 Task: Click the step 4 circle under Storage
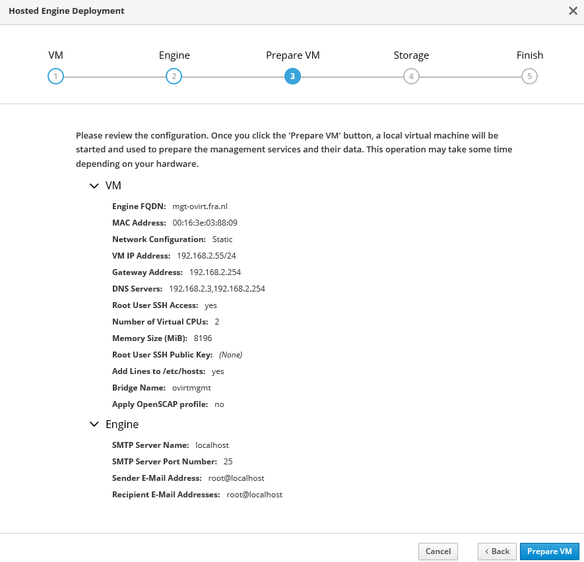tap(411, 77)
